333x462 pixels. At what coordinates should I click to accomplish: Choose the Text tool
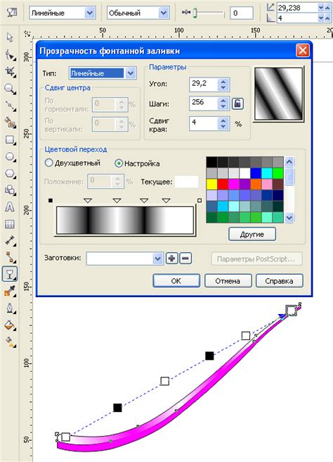pos(10,207)
